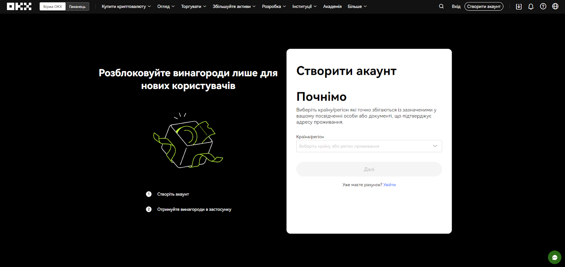
Task: Open the Країна/регіон selector field
Action: tap(369, 146)
